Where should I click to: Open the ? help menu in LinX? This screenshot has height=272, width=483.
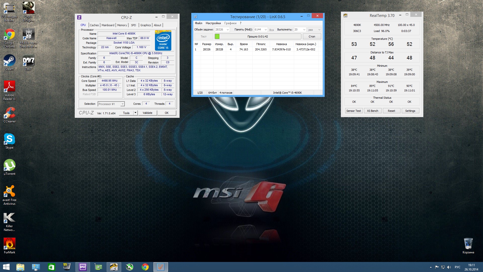coord(240,23)
